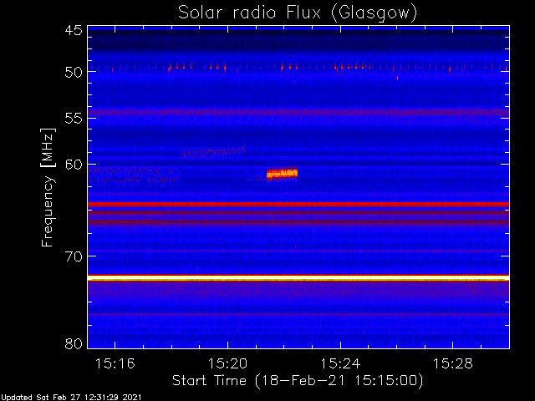Click the bright yellow-orange burst near 61 MHz
The height and width of the screenshot is (401, 535).
point(282,175)
